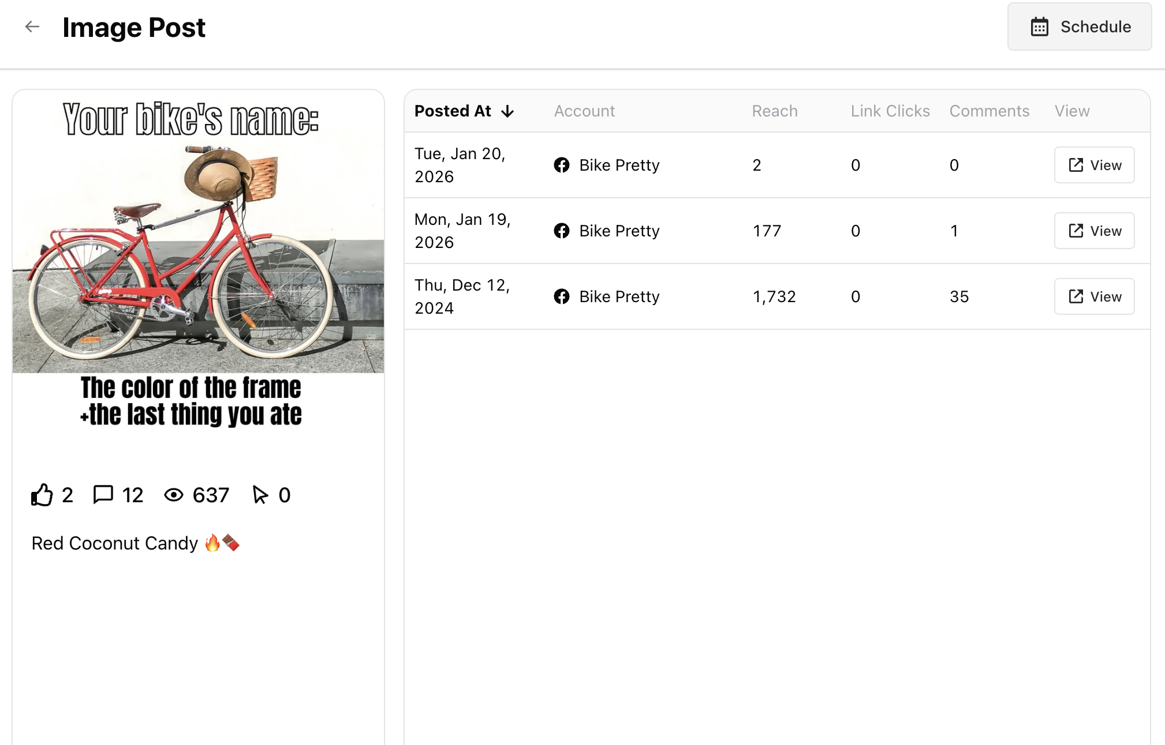The height and width of the screenshot is (745, 1165).
Task: Click the eye views icon
Action: click(174, 495)
